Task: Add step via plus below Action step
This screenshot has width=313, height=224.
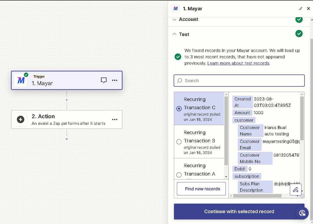Action: [x=67, y=139]
